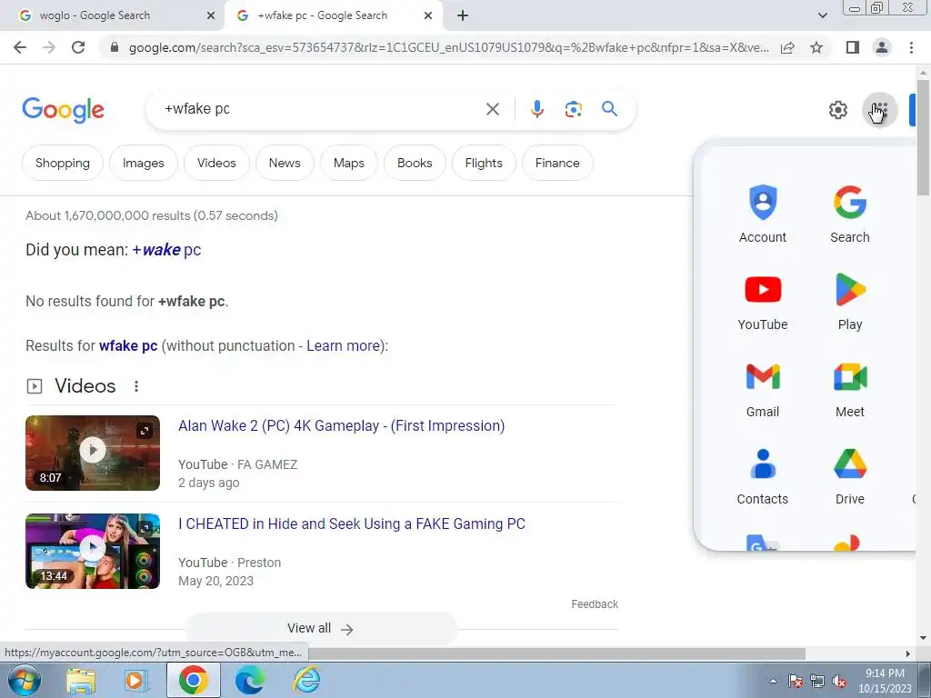931x698 pixels.
Task: Launch YouTube from the apps panel
Action: pos(763,302)
